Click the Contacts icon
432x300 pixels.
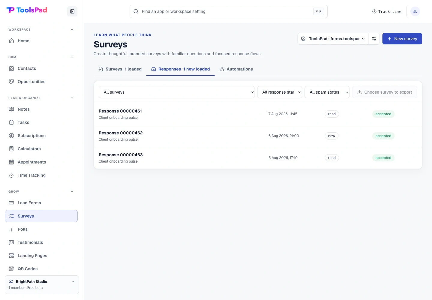(x=11, y=68)
